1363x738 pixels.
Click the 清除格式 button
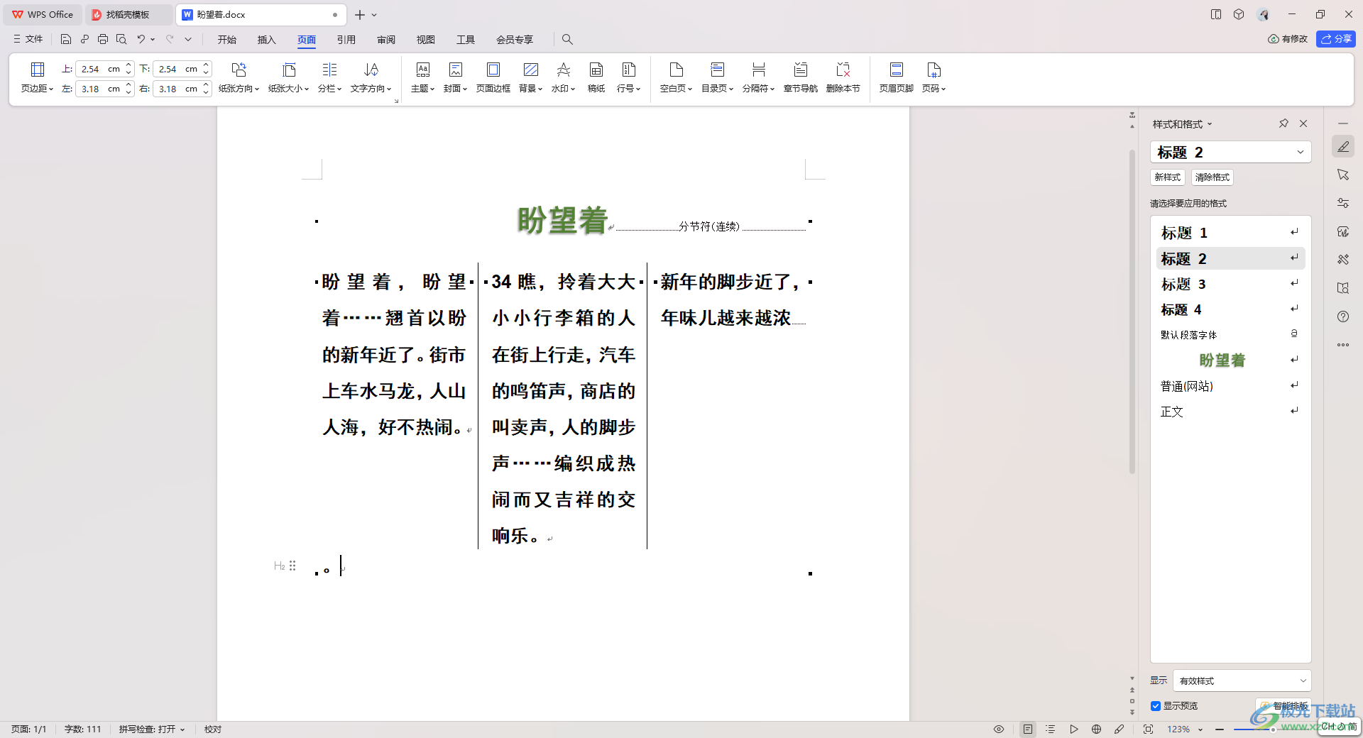[1212, 177]
